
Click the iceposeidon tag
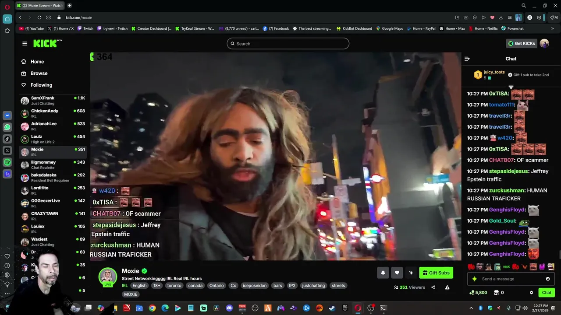[x=254, y=286]
